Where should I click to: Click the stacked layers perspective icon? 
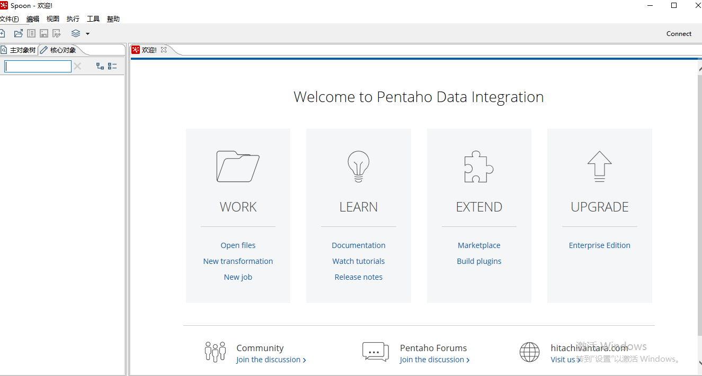pyautogui.click(x=76, y=33)
